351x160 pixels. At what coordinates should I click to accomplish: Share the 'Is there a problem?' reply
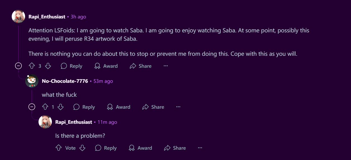tap(175, 148)
